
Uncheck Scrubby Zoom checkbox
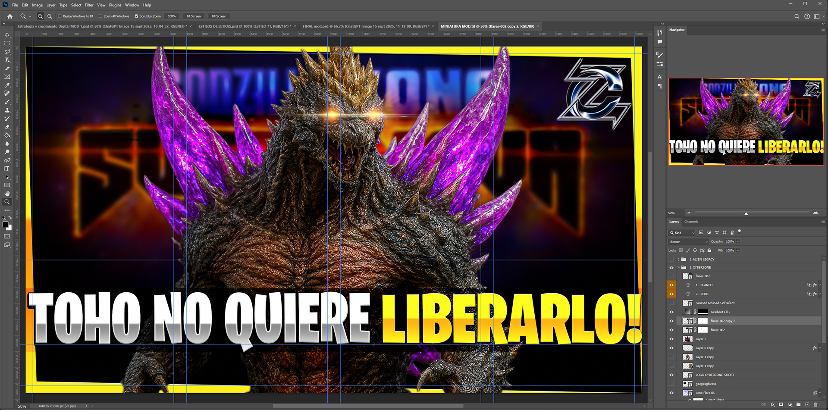[x=136, y=16]
